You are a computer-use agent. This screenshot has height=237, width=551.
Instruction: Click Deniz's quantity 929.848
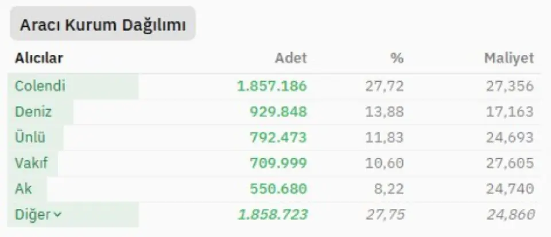pos(278,112)
